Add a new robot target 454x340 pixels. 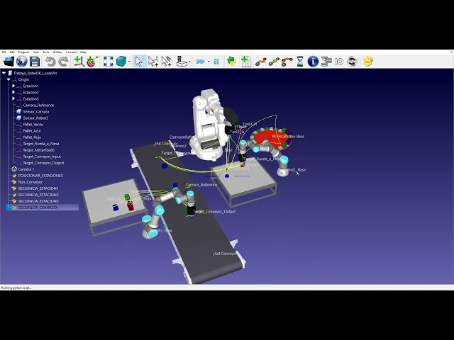[x=93, y=62]
